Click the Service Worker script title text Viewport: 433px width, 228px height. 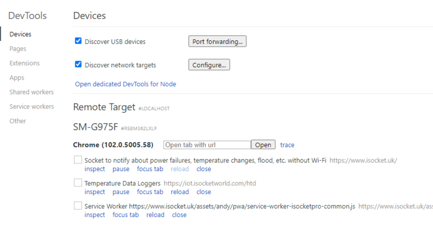tap(220, 206)
